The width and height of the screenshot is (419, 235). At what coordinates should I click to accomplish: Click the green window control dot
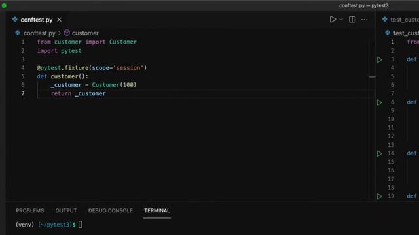click(x=4, y=5)
